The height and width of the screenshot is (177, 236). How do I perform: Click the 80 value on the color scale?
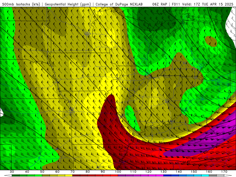click(x=88, y=172)
